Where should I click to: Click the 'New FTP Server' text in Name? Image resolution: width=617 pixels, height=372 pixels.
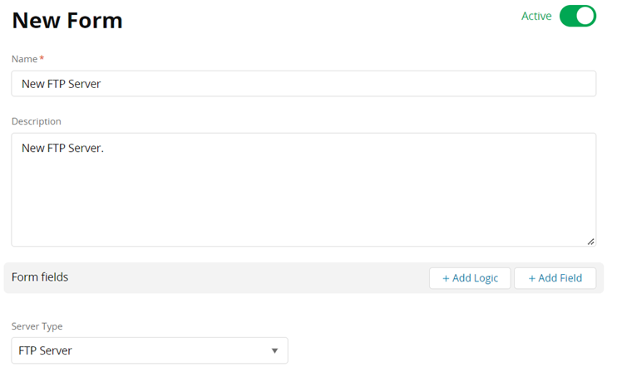tap(61, 83)
